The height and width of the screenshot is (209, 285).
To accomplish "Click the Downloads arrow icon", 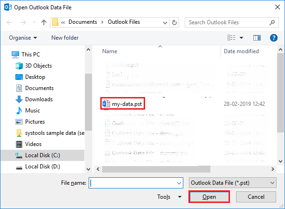I will coord(19,99).
